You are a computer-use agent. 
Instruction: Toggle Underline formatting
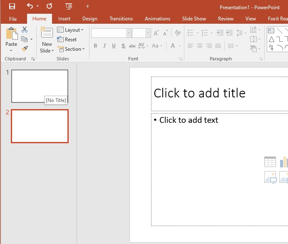pyautogui.click(x=114, y=46)
